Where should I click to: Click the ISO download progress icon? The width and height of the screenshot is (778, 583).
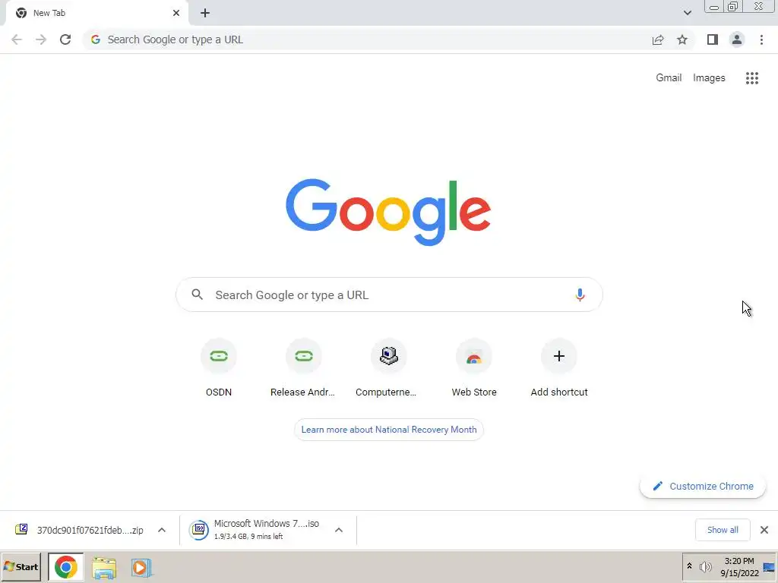pyautogui.click(x=199, y=530)
